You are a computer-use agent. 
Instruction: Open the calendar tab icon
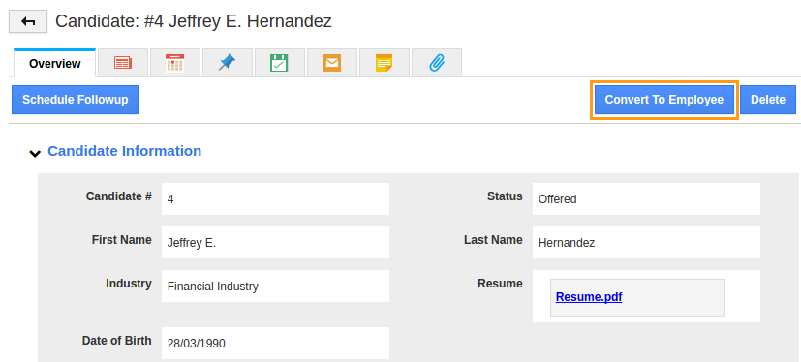pos(175,63)
